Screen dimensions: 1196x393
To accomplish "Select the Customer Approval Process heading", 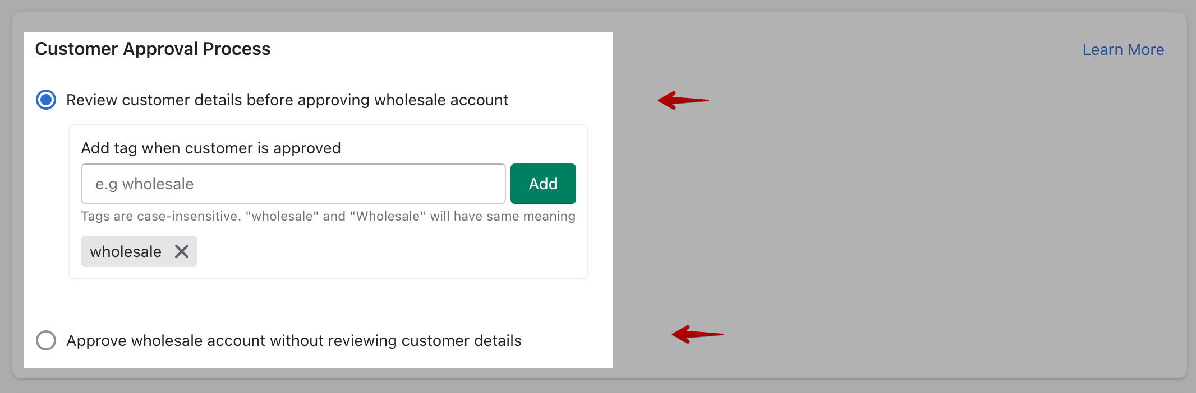I will 153,49.
